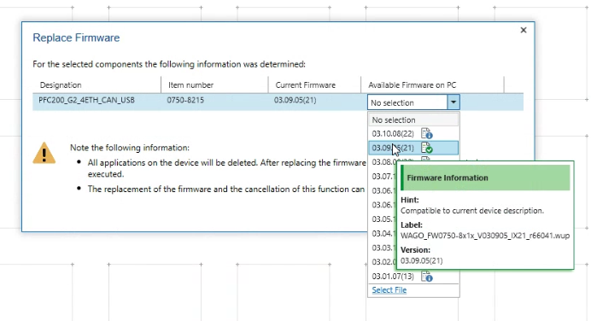Choose 'No selection' in the firmware list
Viewport: 591px width, 321px height.
[x=413, y=120]
